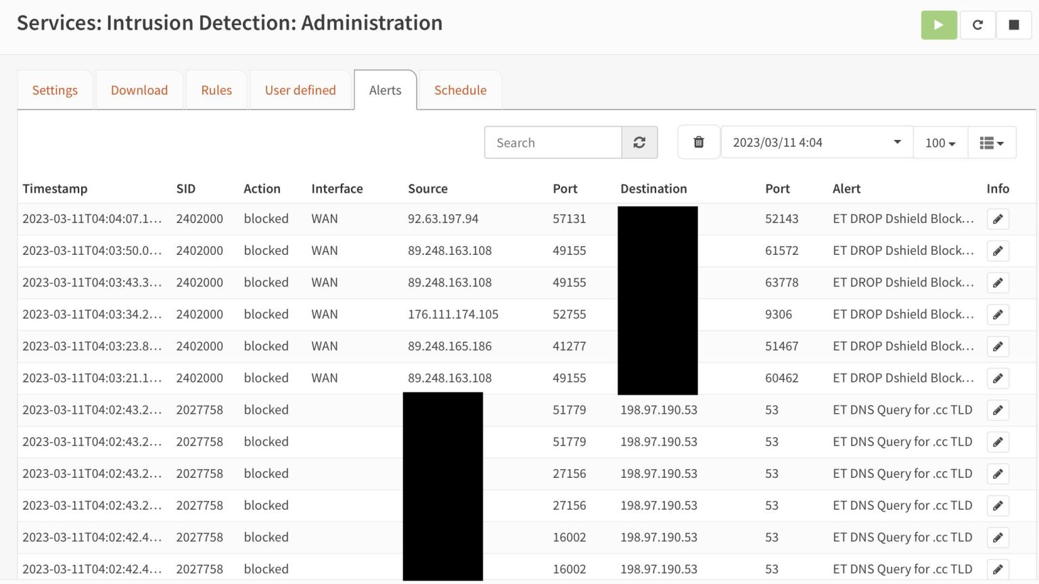
Task: Stop the intrusion detection service
Action: point(1014,24)
